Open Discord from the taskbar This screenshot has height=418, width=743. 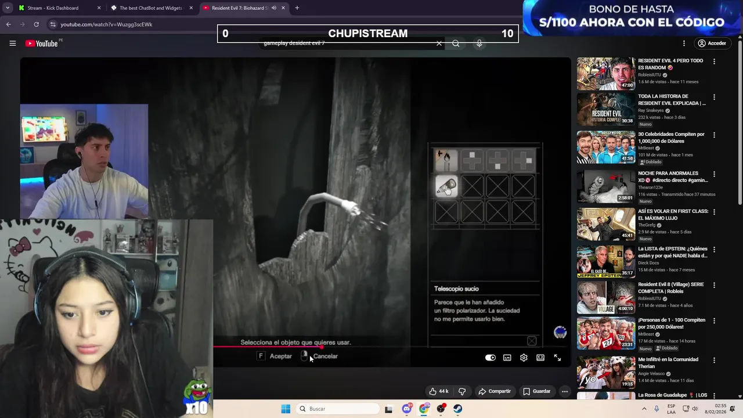[x=407, y=409]
